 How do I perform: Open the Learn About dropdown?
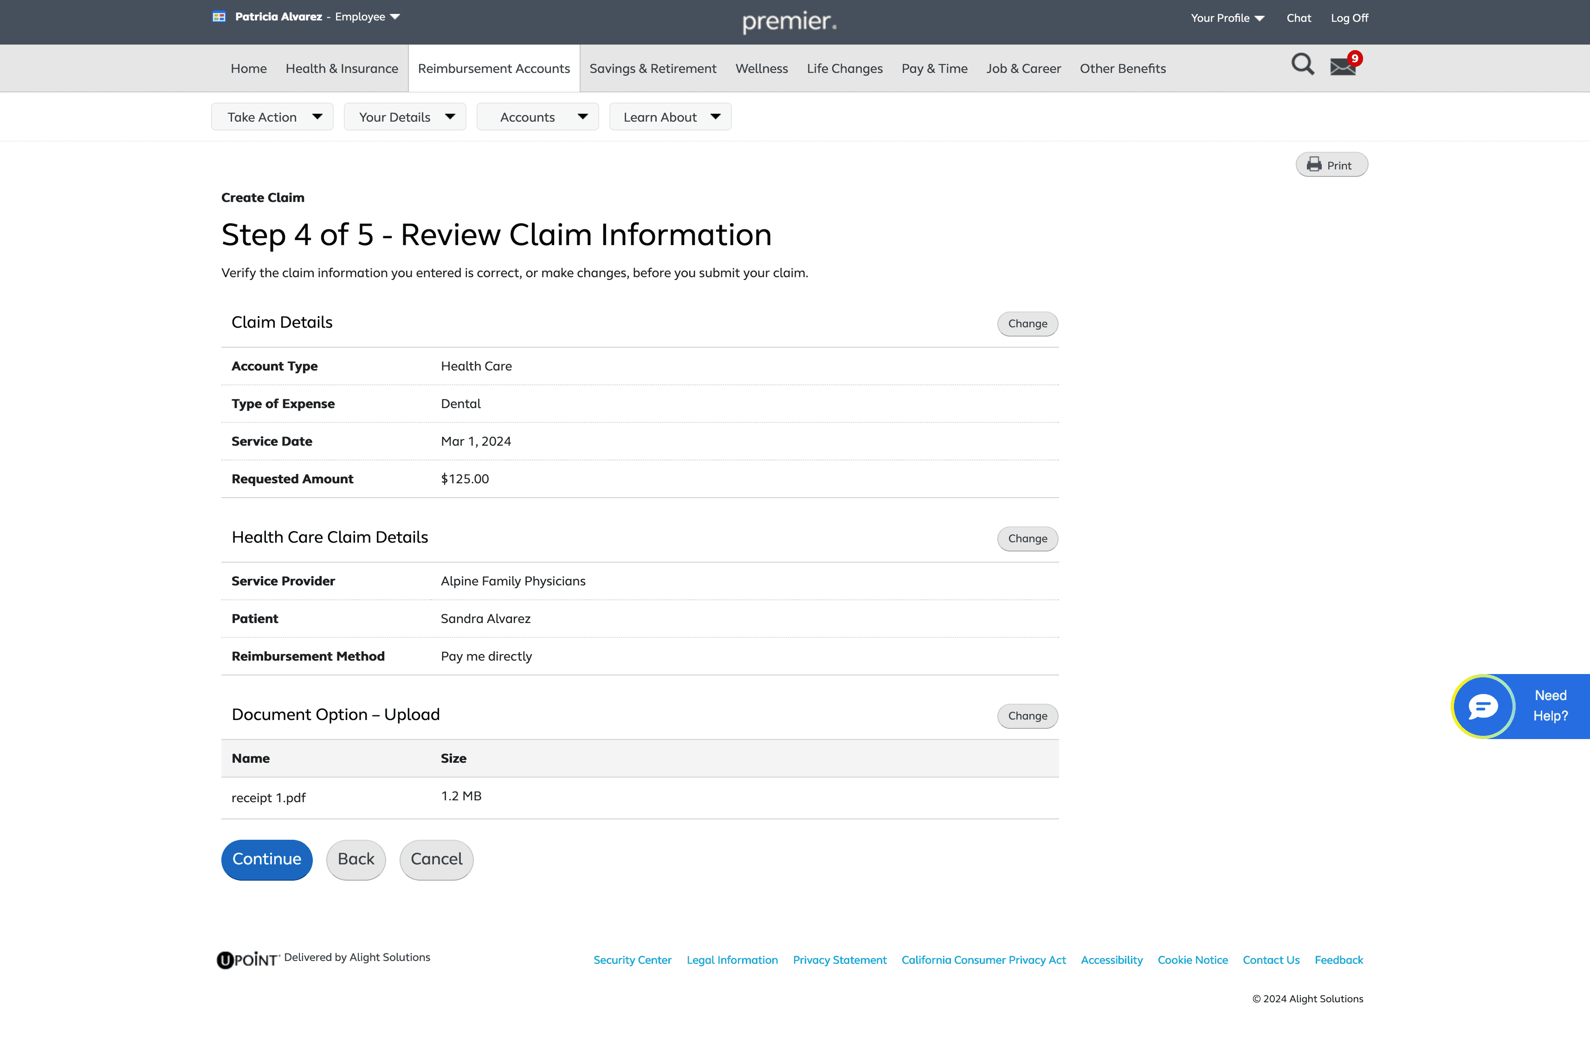[x=670, y=117]
